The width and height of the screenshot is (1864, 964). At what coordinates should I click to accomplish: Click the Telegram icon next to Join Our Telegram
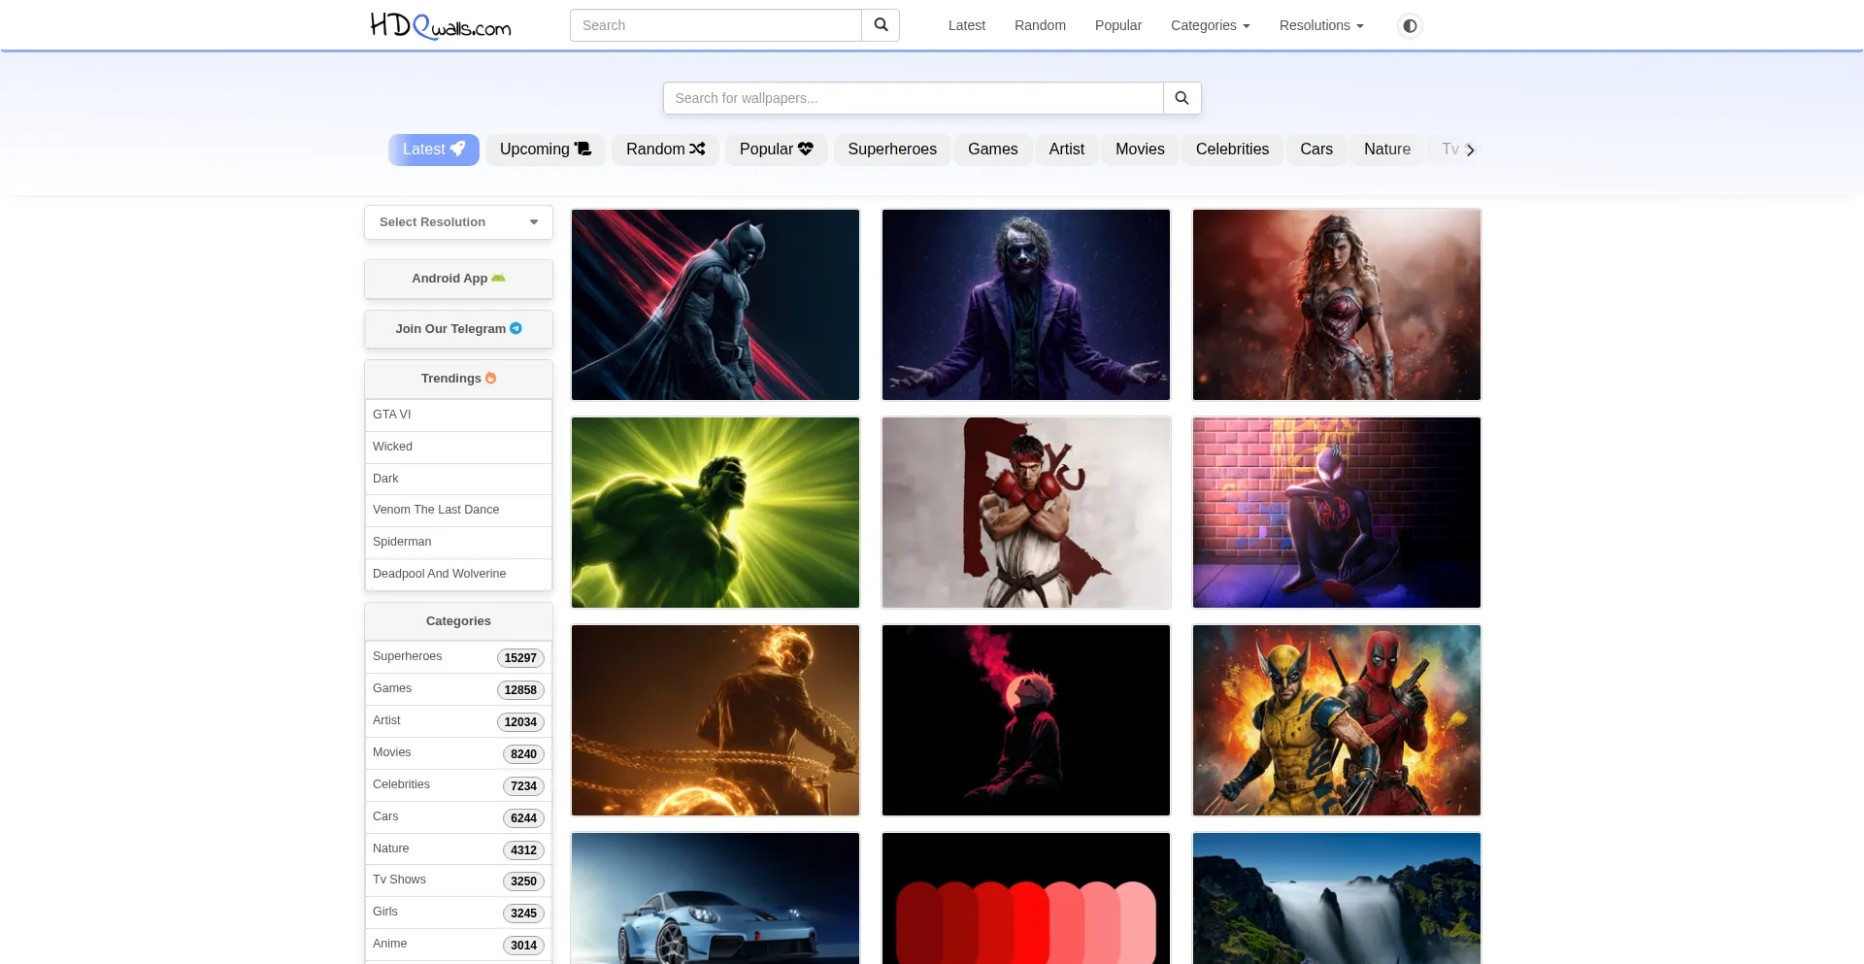[x=516, y=328]
